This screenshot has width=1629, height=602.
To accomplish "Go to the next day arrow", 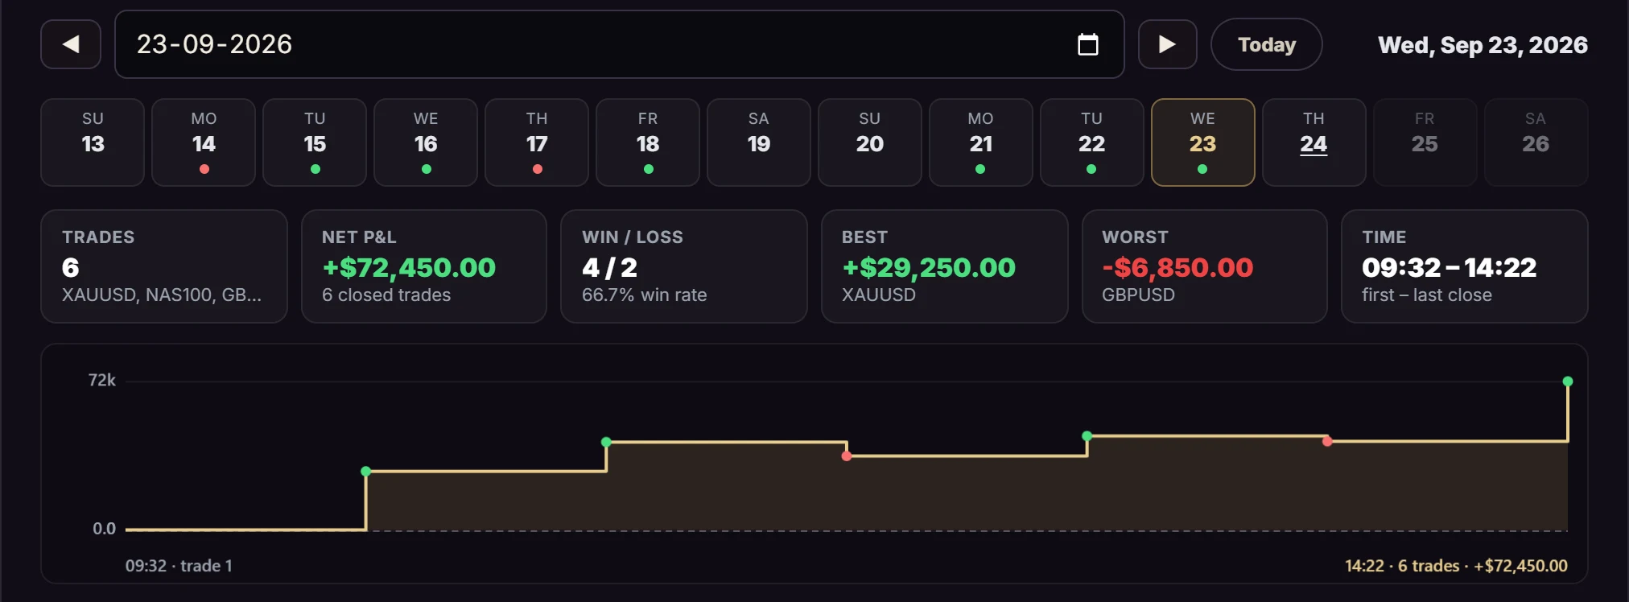I will [x=1167, y=44].
